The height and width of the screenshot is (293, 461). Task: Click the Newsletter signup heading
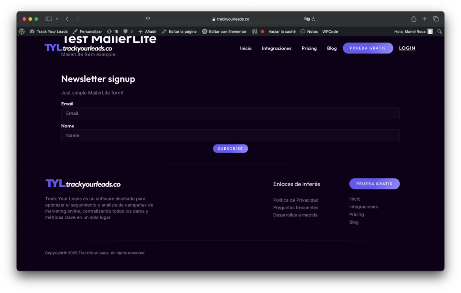pos(98,79)
